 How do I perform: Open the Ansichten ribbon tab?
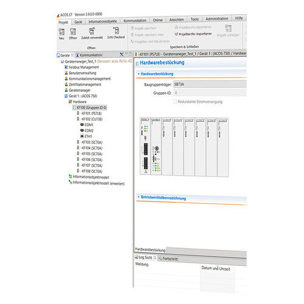click(176, 19)
